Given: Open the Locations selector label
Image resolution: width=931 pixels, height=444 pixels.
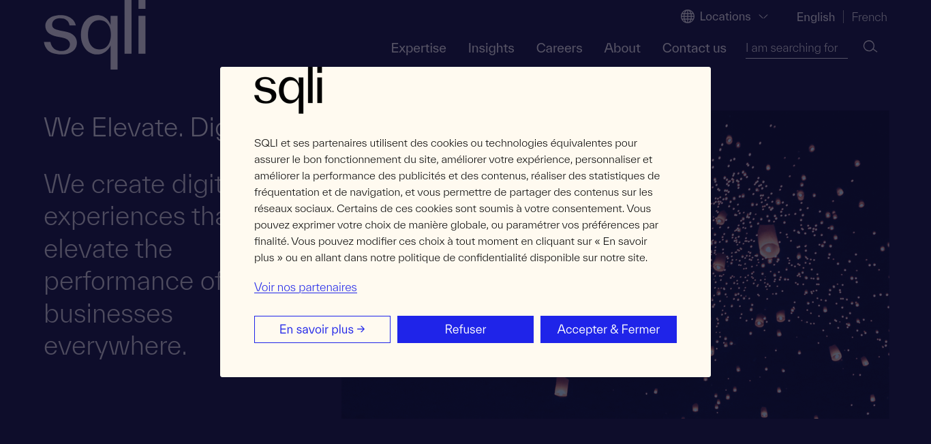Looking at the screenshot, I should (725, 16).
